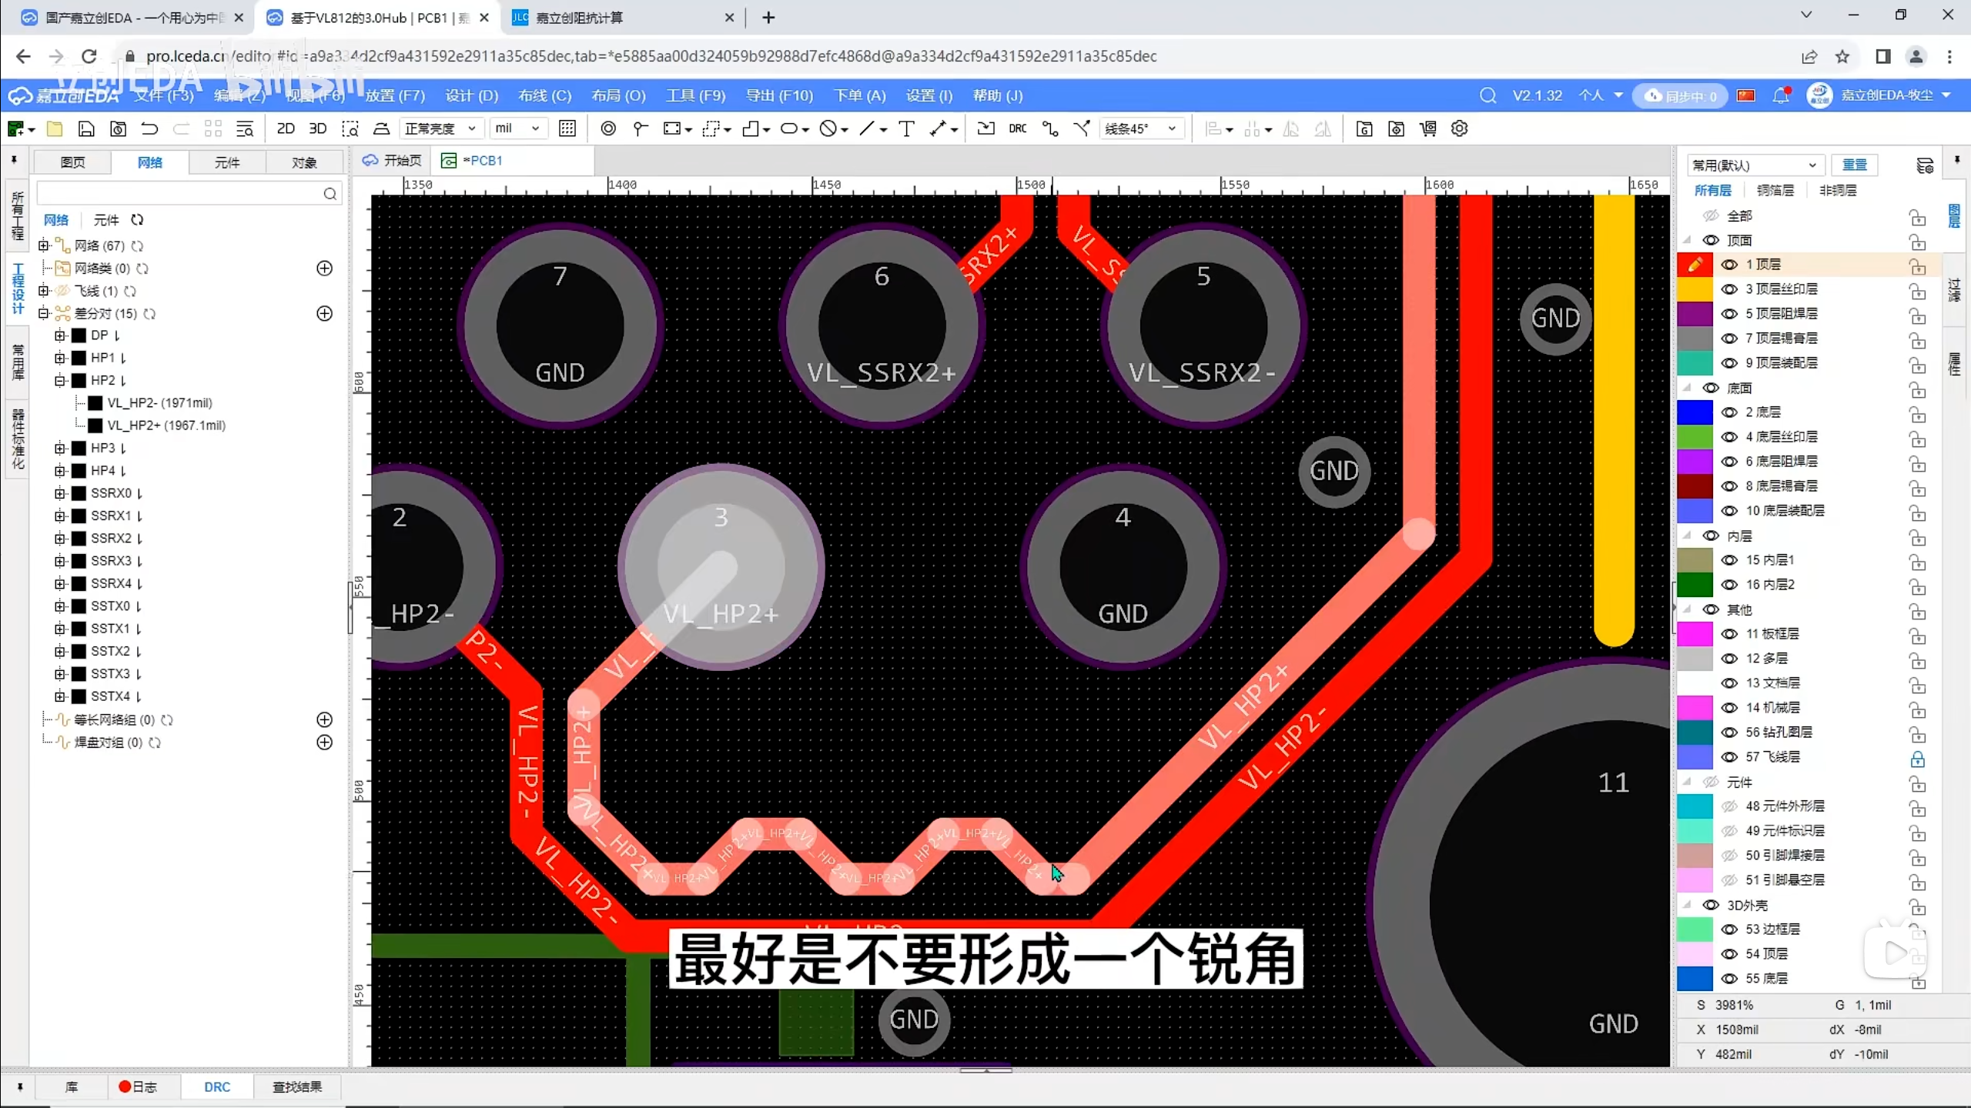Show the 48 元件外形层 layer
Viewport: 1971px width, 1108px height.
click(1729, 806)
